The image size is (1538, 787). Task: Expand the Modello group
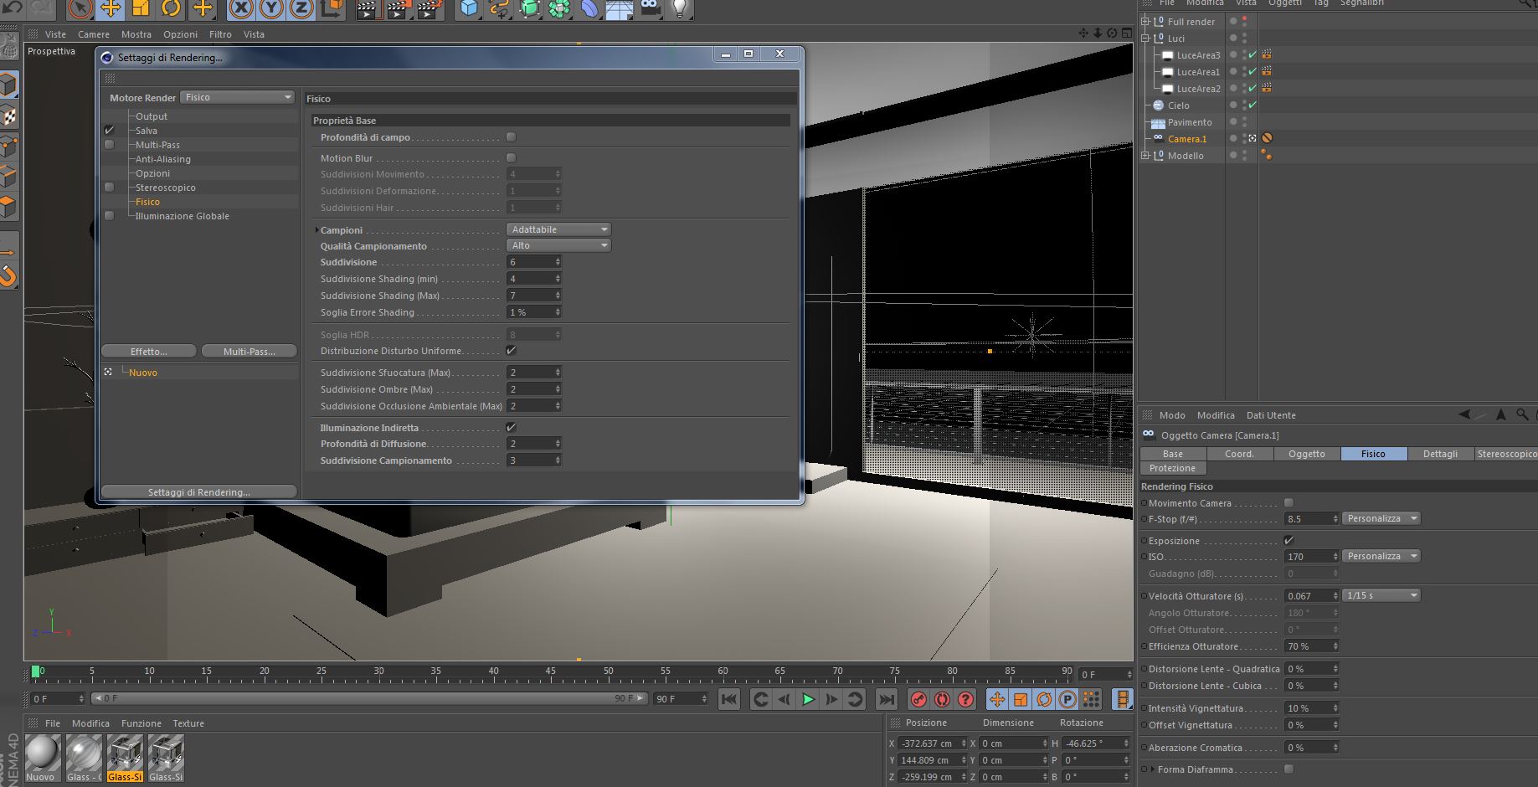tap(1145, 156)
